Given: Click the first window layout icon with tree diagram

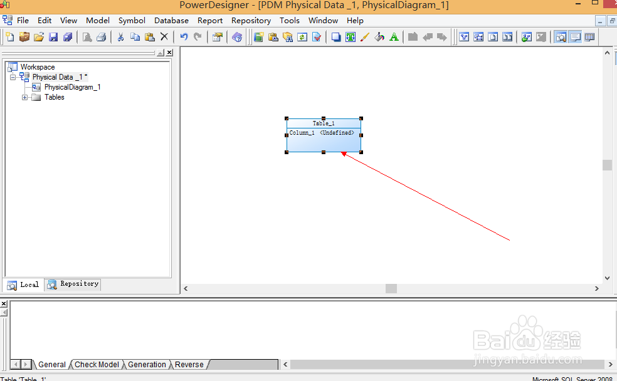Looking at the screenshot, I should pos(465,37).
